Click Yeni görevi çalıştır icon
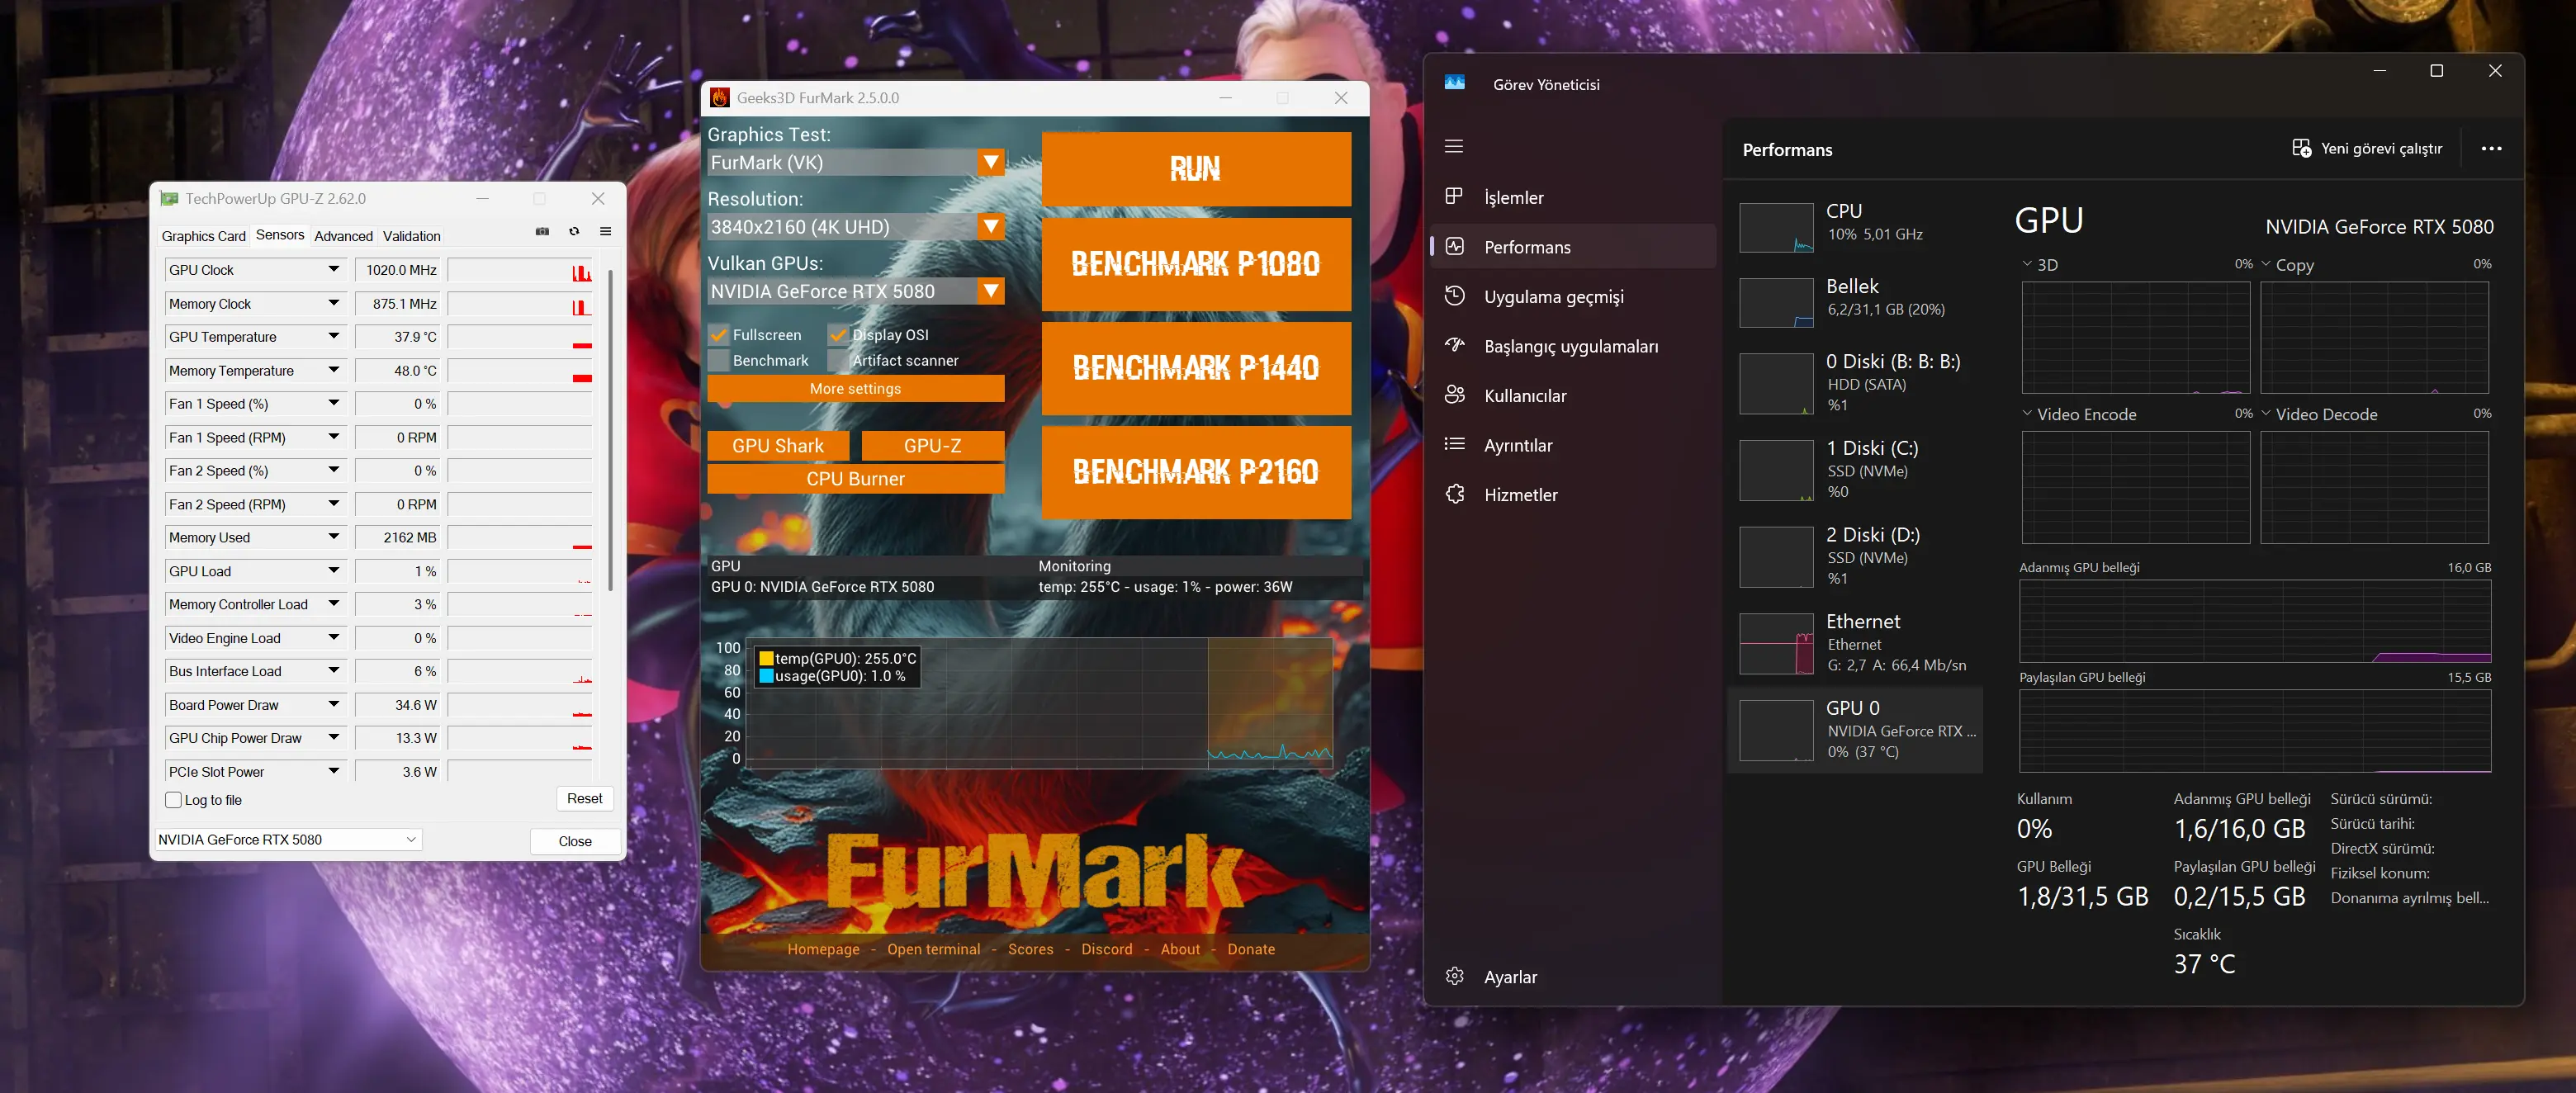 2301,148
